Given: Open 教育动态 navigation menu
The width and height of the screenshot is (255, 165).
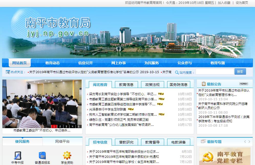Looking at the screenshot, I should coord(52,63).
